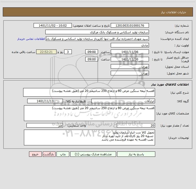Image resolution: width=196 pixels, height=189 pixels.
Task: Click the نام دستگاه خریدار label
Action: pos(177,32)
